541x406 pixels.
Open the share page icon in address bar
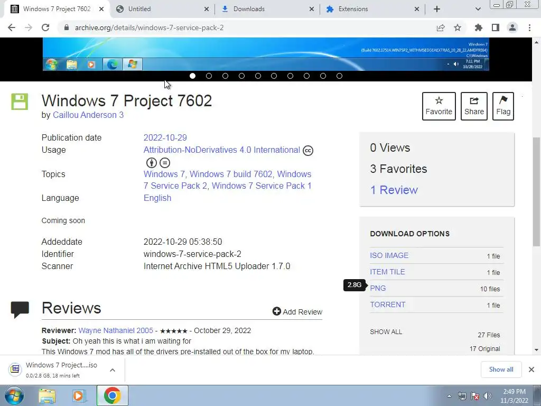coord(441,27)
